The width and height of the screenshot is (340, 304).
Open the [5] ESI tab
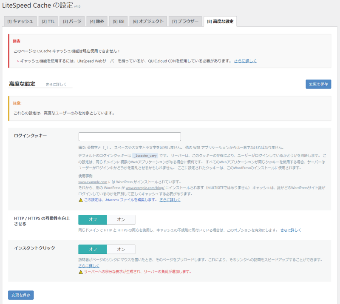coord(119,21)
